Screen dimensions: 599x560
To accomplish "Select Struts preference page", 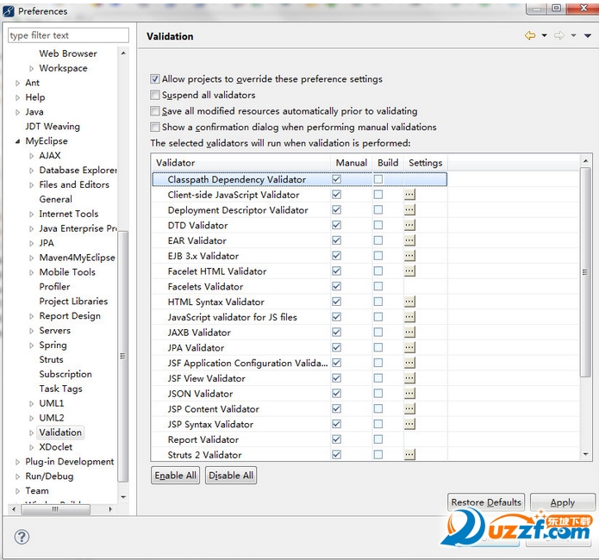I will click(51, 359).
